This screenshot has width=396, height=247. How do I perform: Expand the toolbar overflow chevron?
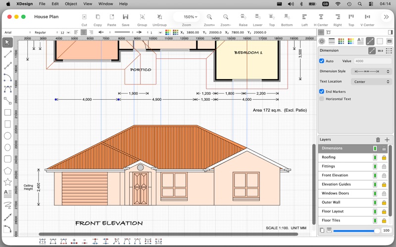point(386,17)
